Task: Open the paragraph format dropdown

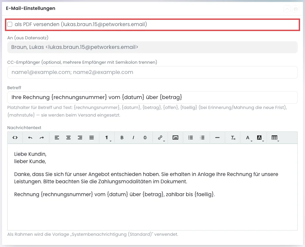Action: coord(107,138)
